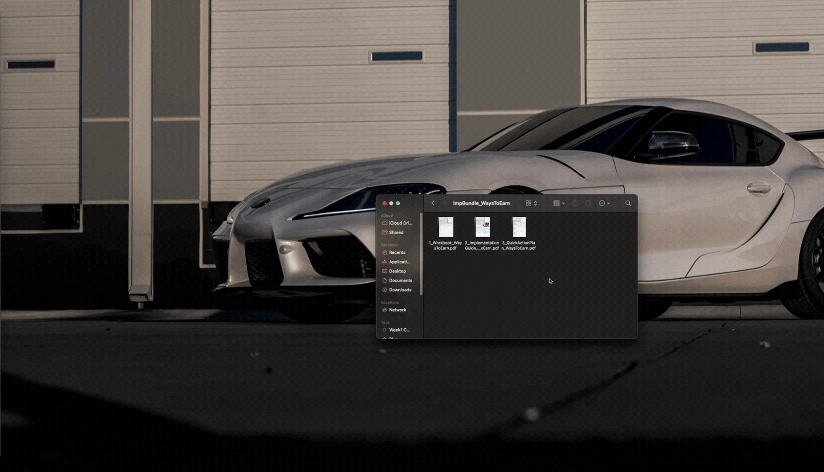Open Documents in the Finder sidebar
The height and width of the screenshot is (472, 824).
(397, 280)
